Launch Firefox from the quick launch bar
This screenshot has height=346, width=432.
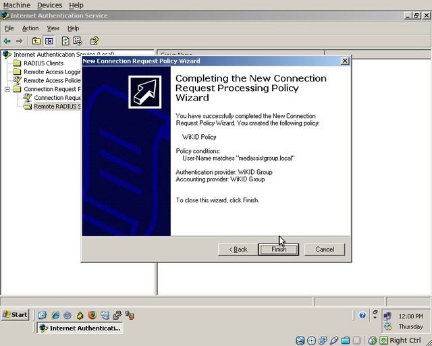92,315
